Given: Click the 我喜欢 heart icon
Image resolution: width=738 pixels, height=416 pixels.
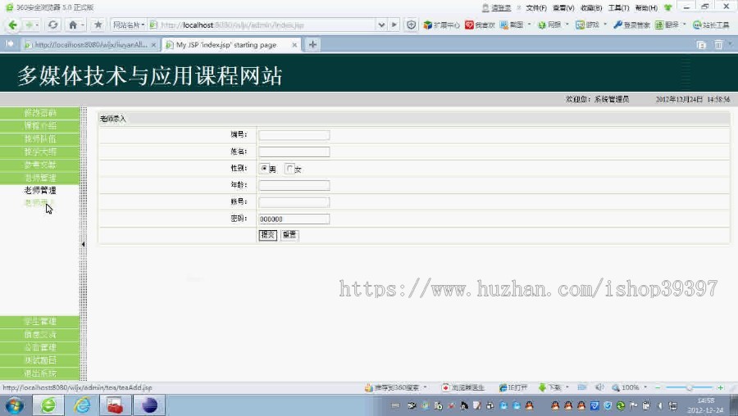Looking at the screenshot, I should coord(469,25).
